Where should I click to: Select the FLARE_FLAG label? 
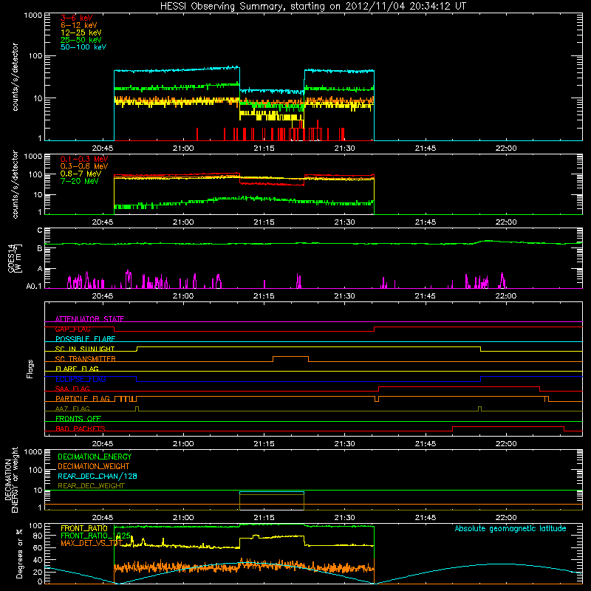77,369
